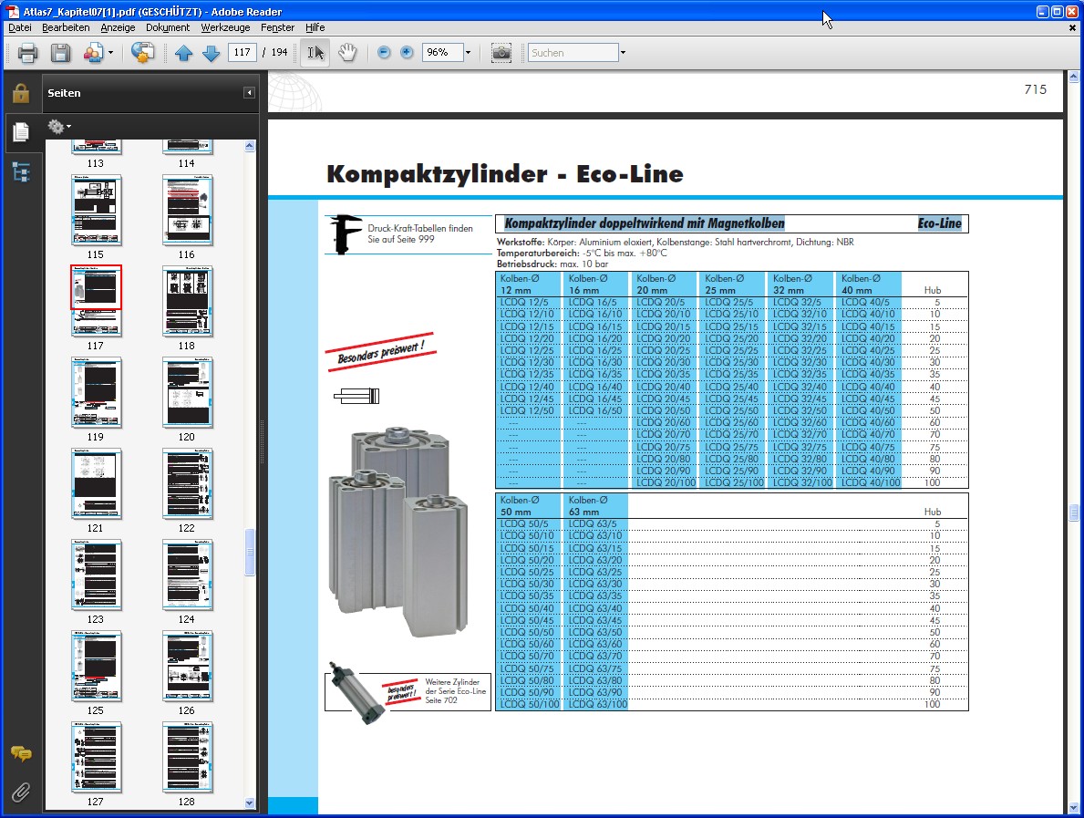Image resolution: width=1084 pixels, height=818 pixels.
Task: Open the Attachments paperclip icon
Action: pos(21,792)
